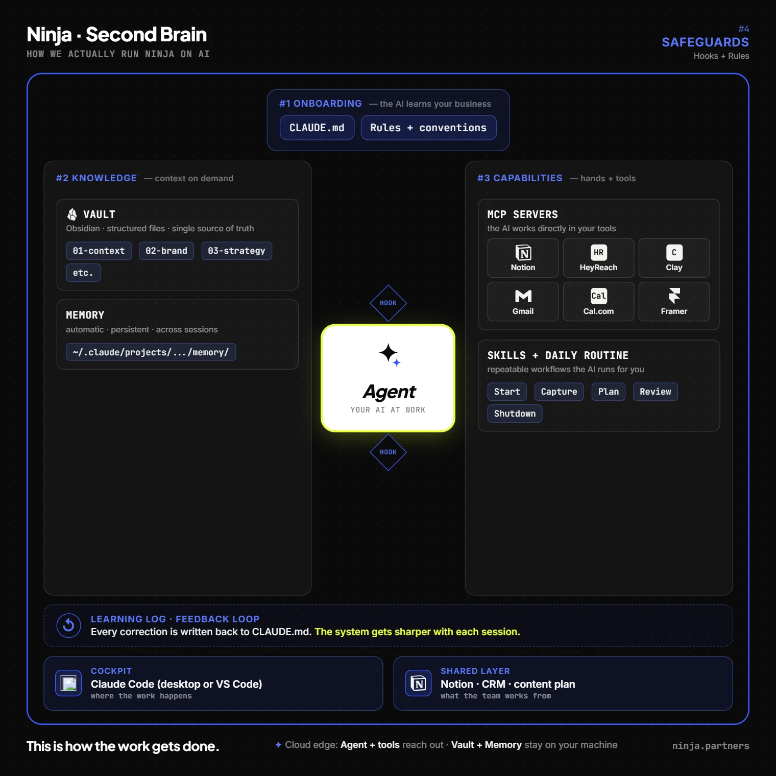Image resolution: width=776 pixels, height=776 pixels.
Task: Select the Plan skill chip
Action: tap(609, 392)
